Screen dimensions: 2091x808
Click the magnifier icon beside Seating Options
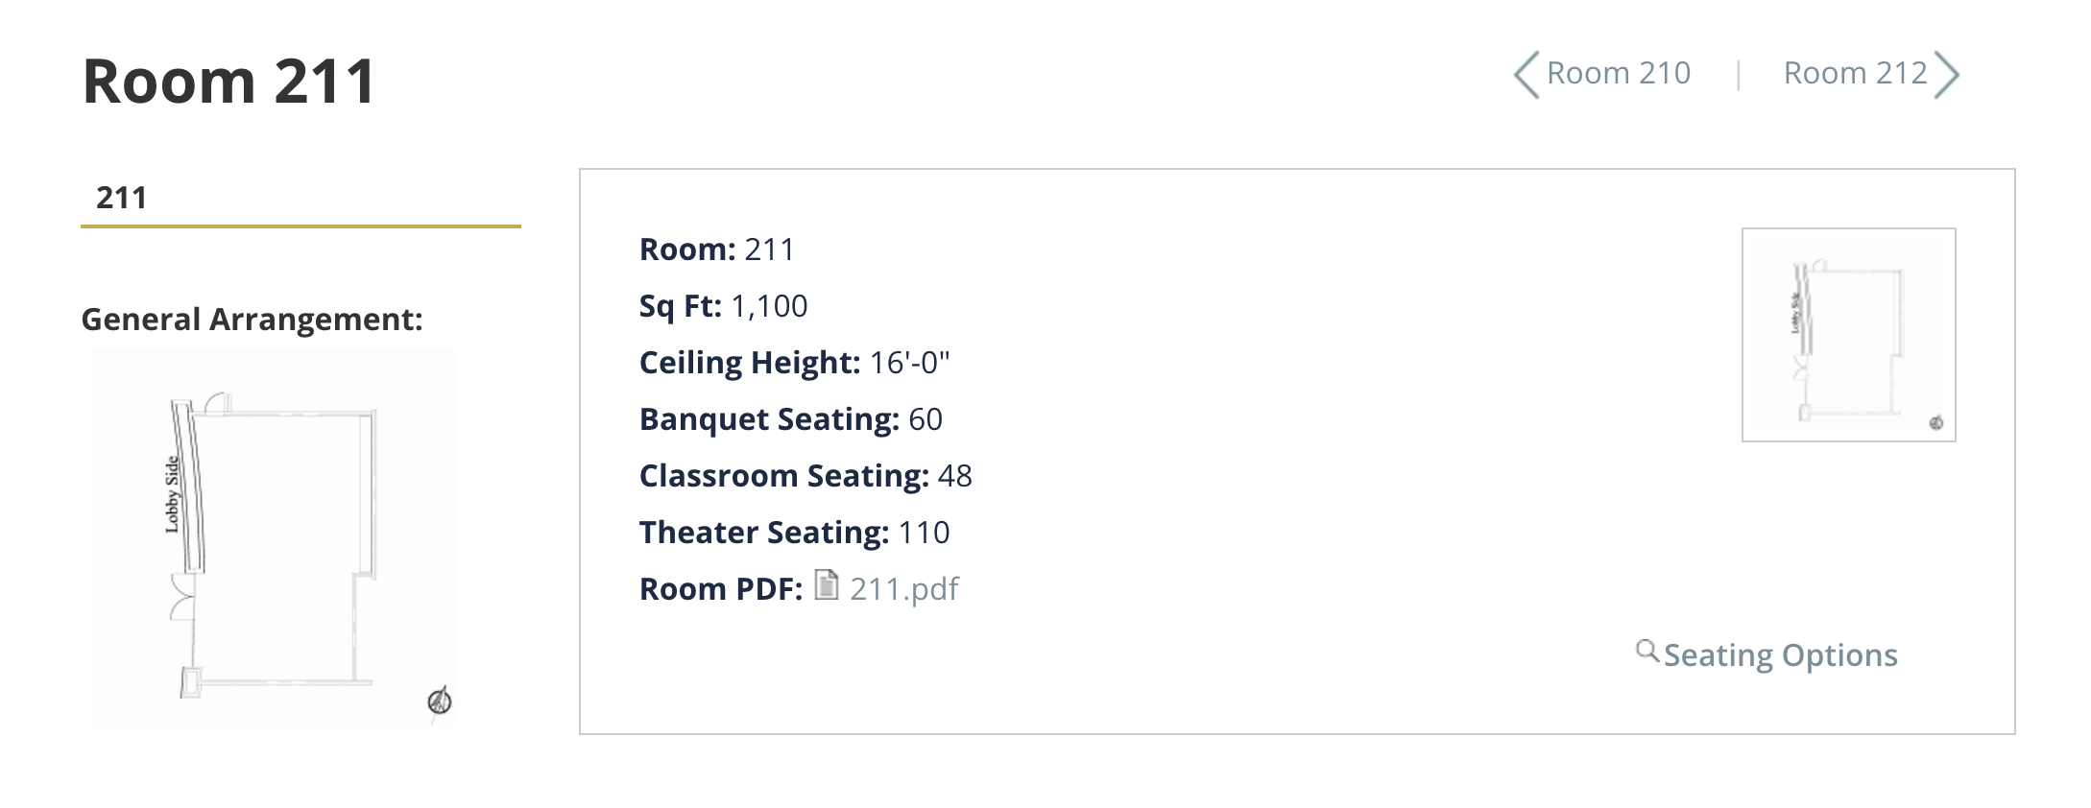[1646, 652]
